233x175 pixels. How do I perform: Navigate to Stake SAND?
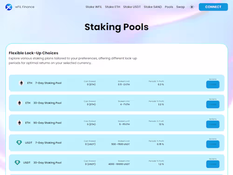click(x=153, y=7)
